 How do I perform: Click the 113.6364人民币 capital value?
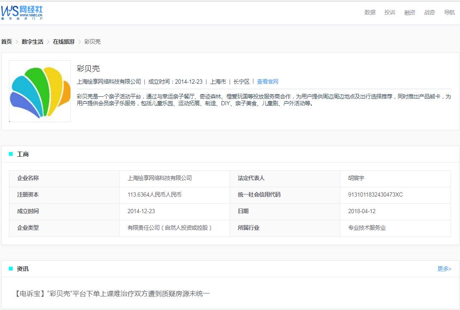154,194
